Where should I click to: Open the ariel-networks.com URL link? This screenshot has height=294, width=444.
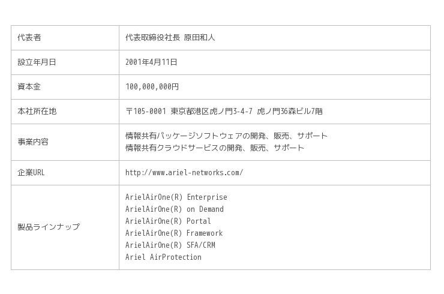(184, 173)
